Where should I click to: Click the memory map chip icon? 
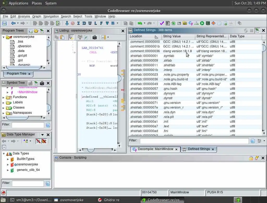tap(208, 23)
